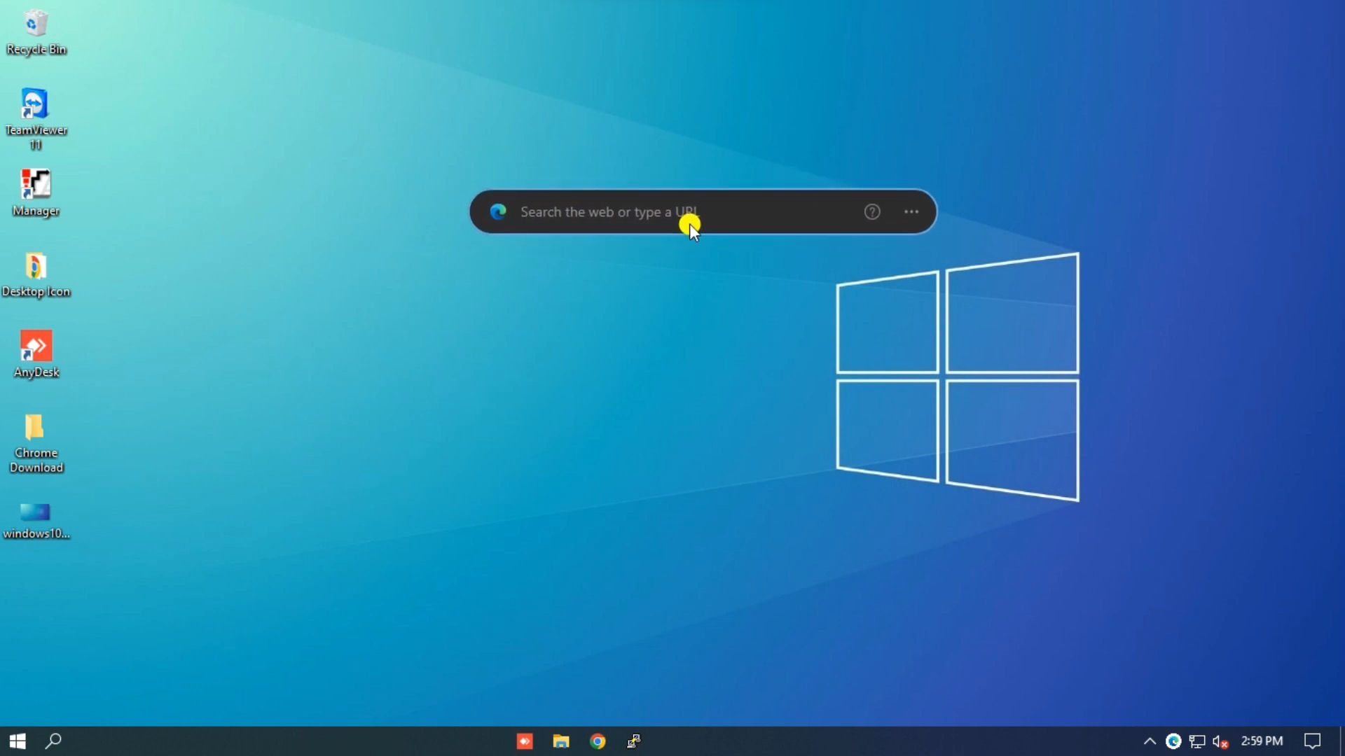
Task: Expand the hidden system tray icons chevron
Action: (1150, 741)
